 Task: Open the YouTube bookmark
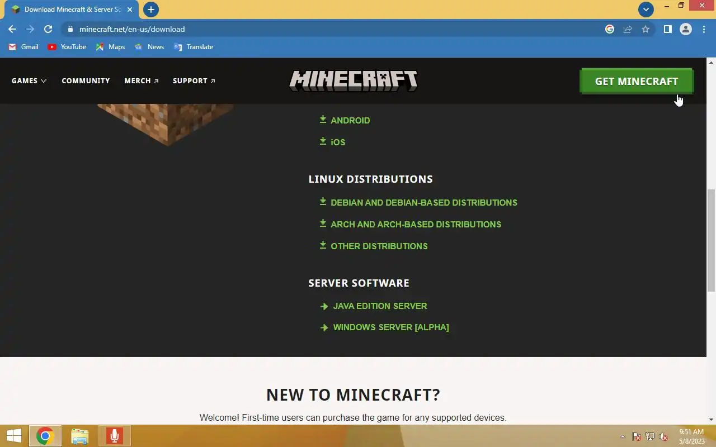(x=67, y=47)
